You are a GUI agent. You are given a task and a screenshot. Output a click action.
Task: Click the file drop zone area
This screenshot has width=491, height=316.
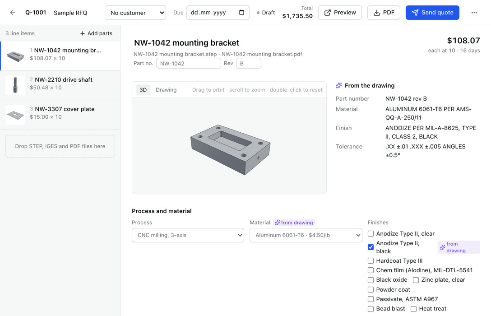(60, 146)
